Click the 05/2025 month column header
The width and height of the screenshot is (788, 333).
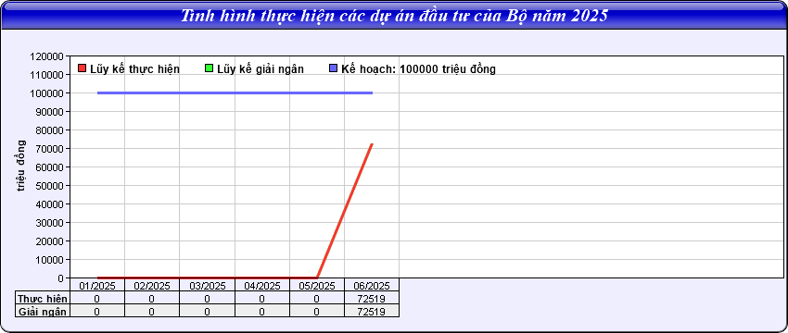click(x=317, y=286)
